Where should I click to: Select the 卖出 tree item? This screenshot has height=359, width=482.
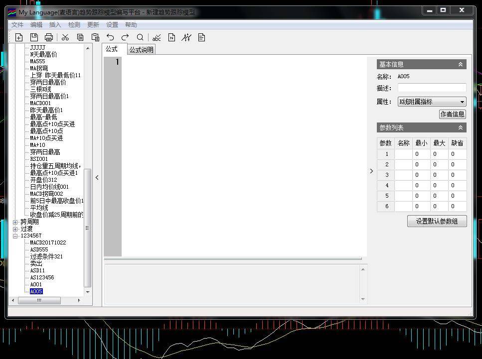tap(36, 263)
